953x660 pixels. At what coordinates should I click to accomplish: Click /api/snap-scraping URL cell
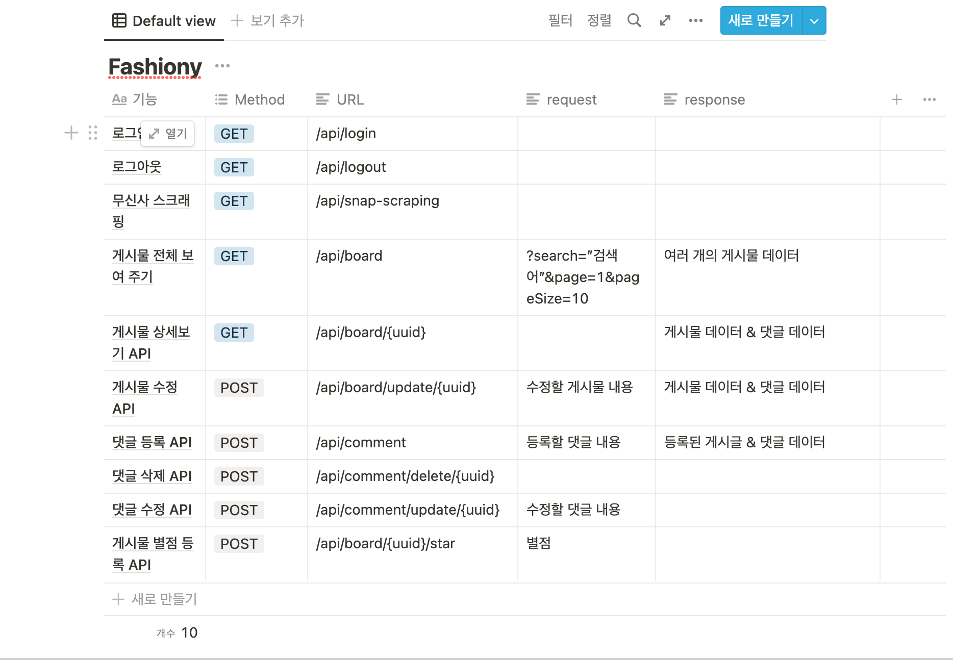click(412, 212)
